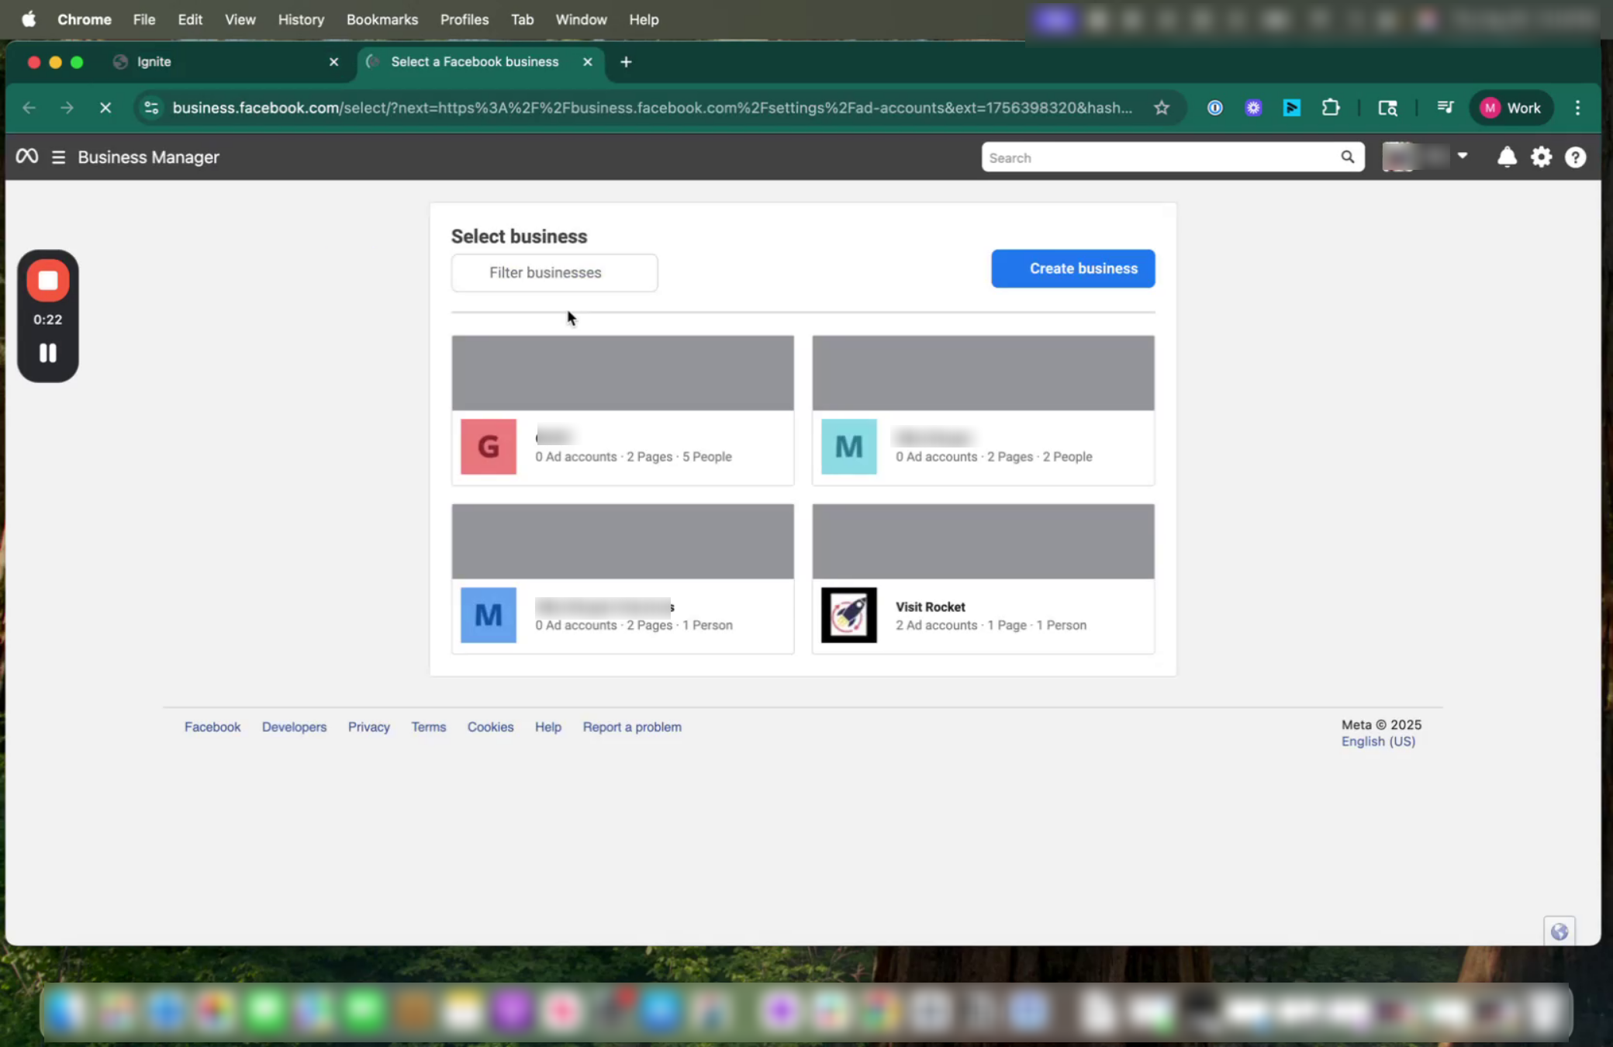This screenshot has width=1613, height=1047.
Task: Open the Extensions puzzle icon
Action: tap(1331, 108)
